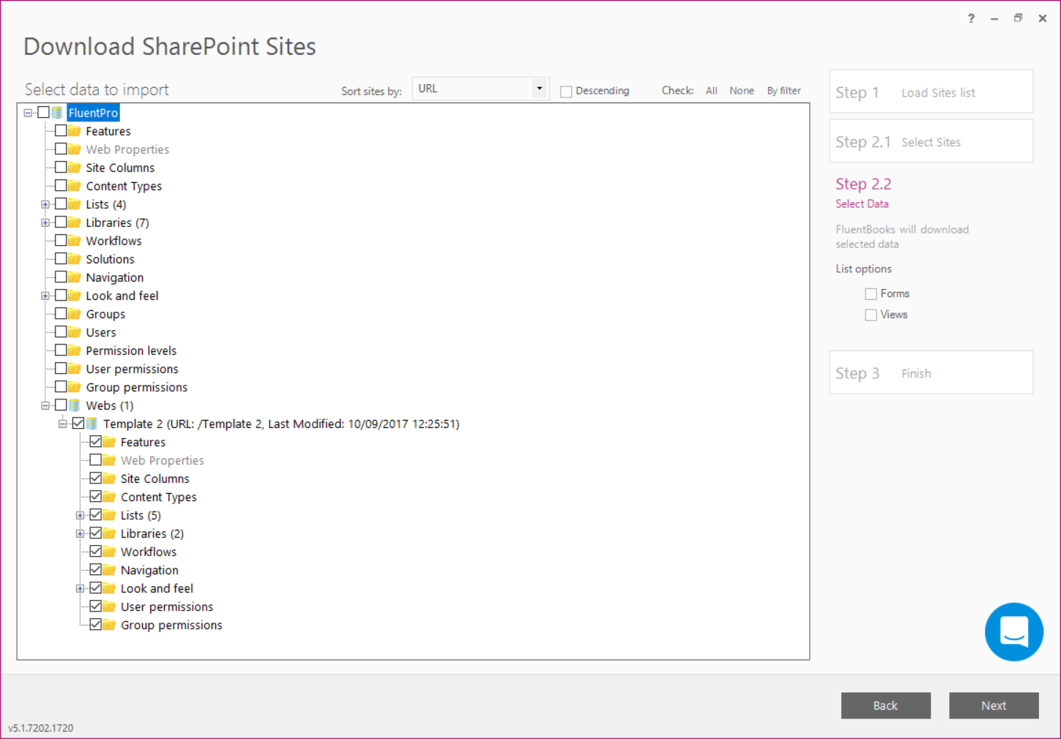Image resolution: width=1061 pixels, height=739 pixels.
Task: Click folder icon next to Users
Action: pos(75,332)
